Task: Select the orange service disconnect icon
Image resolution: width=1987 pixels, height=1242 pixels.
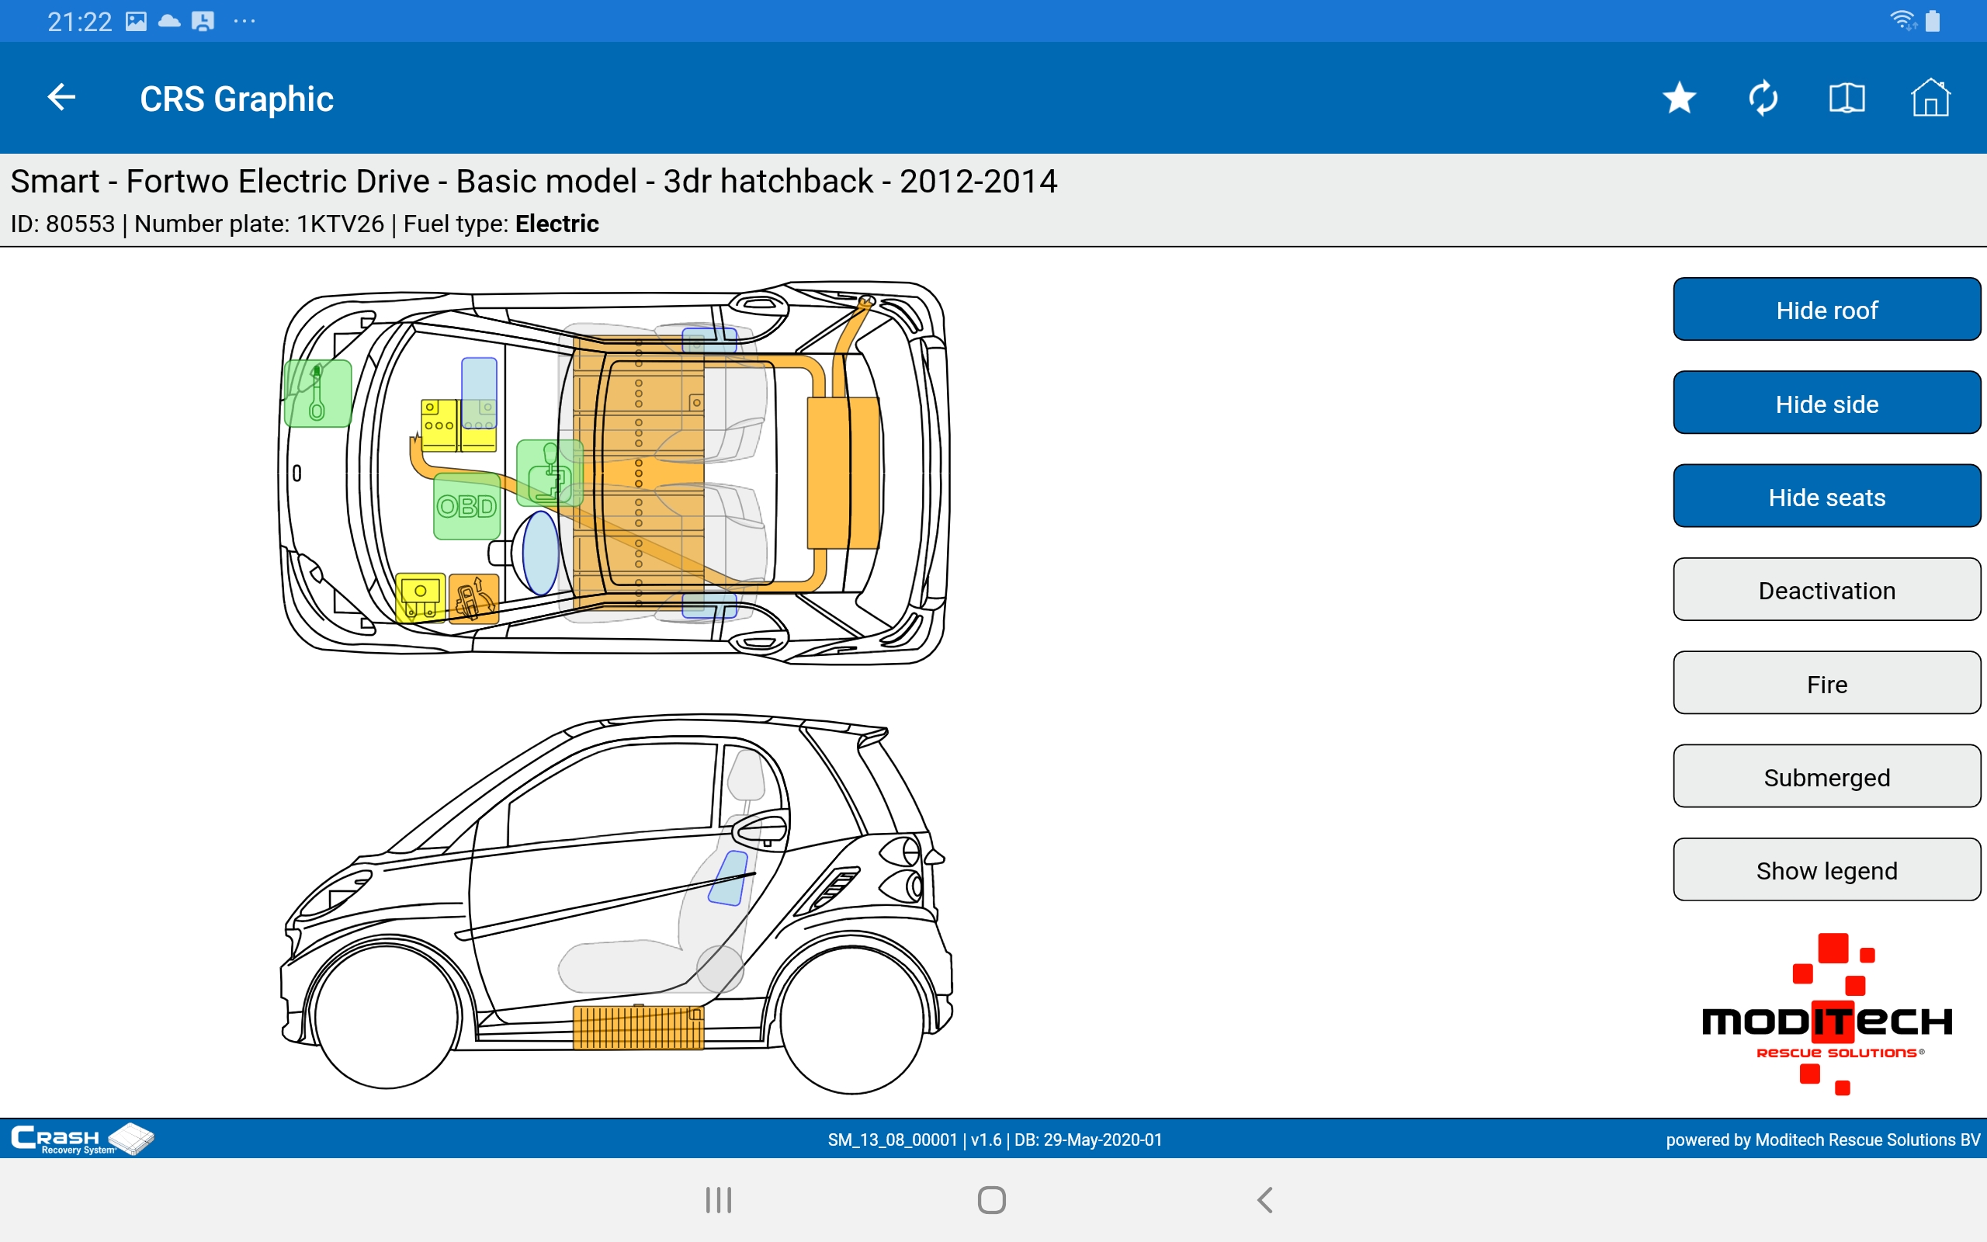Action: (473, 598)
